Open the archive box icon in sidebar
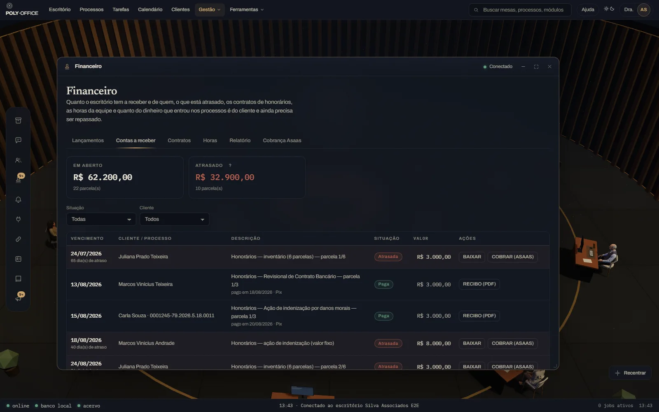The width and height of the screenshot is (659, 412). click(x=18, y=120)
